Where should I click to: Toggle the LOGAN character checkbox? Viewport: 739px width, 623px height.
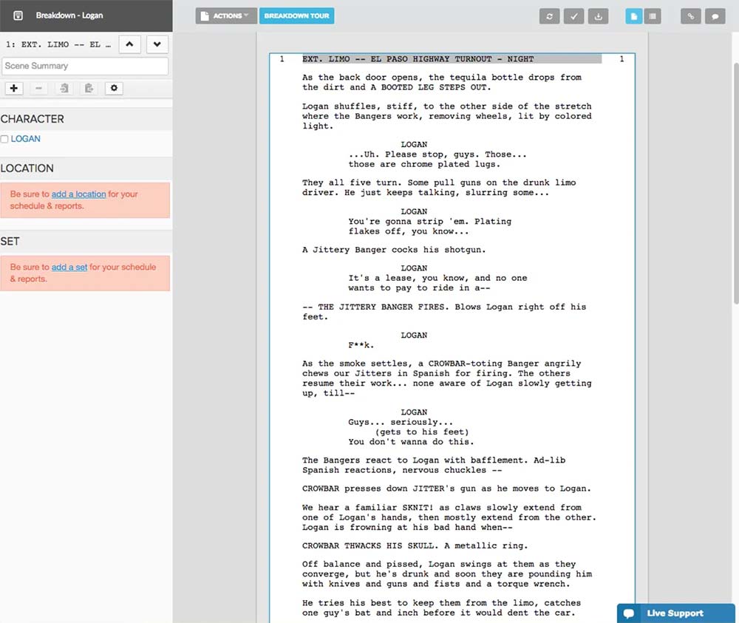pos(5,138)
